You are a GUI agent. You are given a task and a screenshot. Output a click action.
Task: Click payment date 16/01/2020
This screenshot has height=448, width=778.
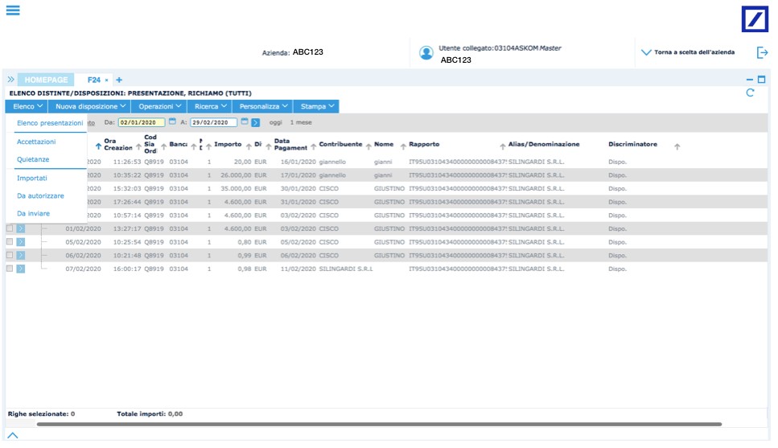(x=298, y=162)
